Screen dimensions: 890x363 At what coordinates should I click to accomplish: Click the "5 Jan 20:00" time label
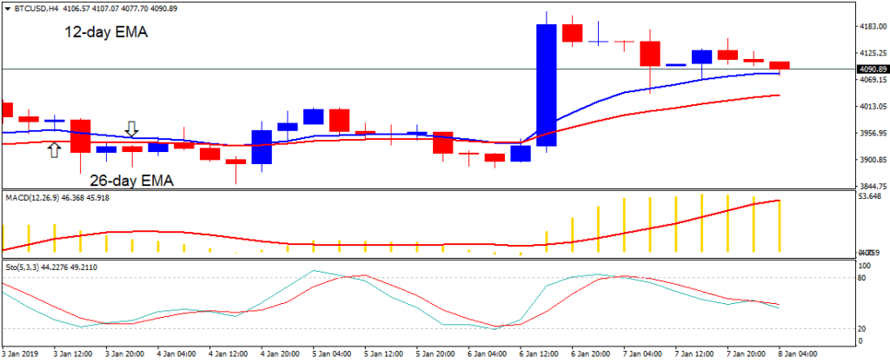point(436,354)
